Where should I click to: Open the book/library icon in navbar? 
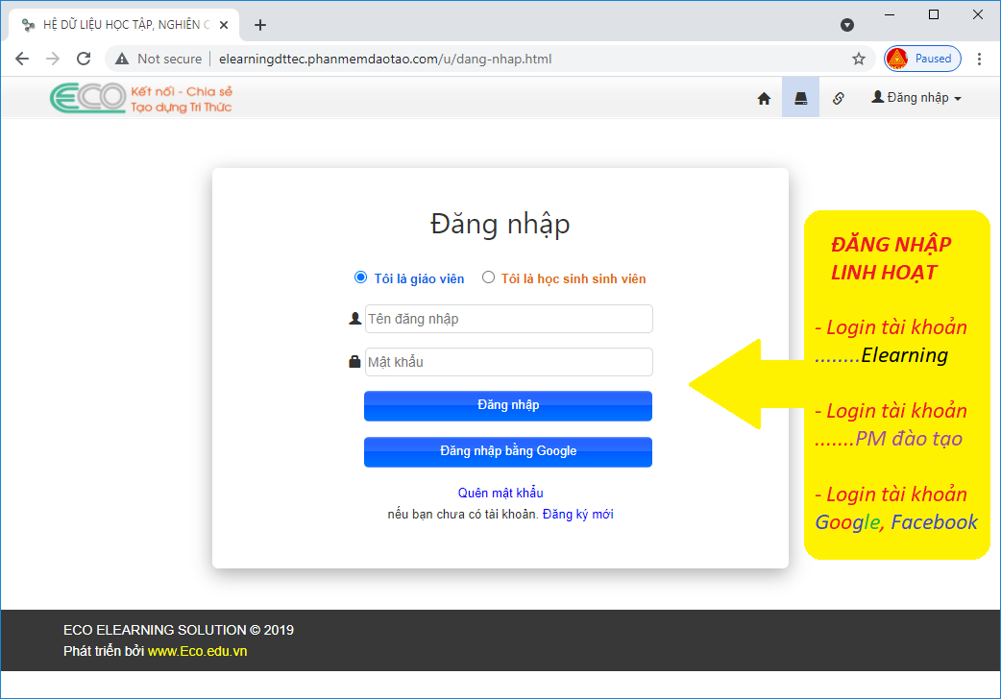[800, 98]
